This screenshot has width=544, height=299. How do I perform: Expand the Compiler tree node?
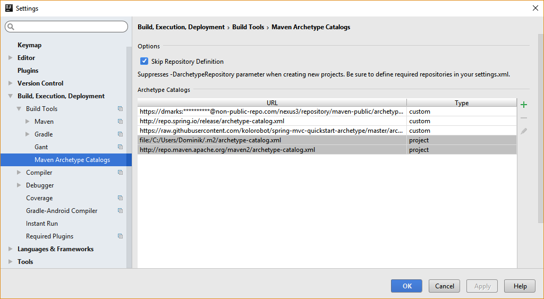[19, 173]
